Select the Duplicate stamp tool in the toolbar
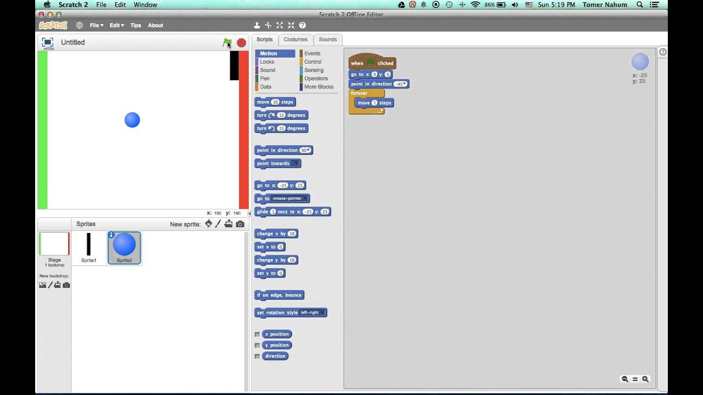703x395 pixels. (x=256, y=25)
